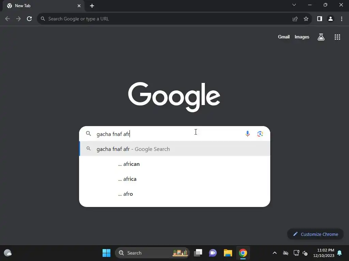Open a new browser tab

click(x=92, y=6)
